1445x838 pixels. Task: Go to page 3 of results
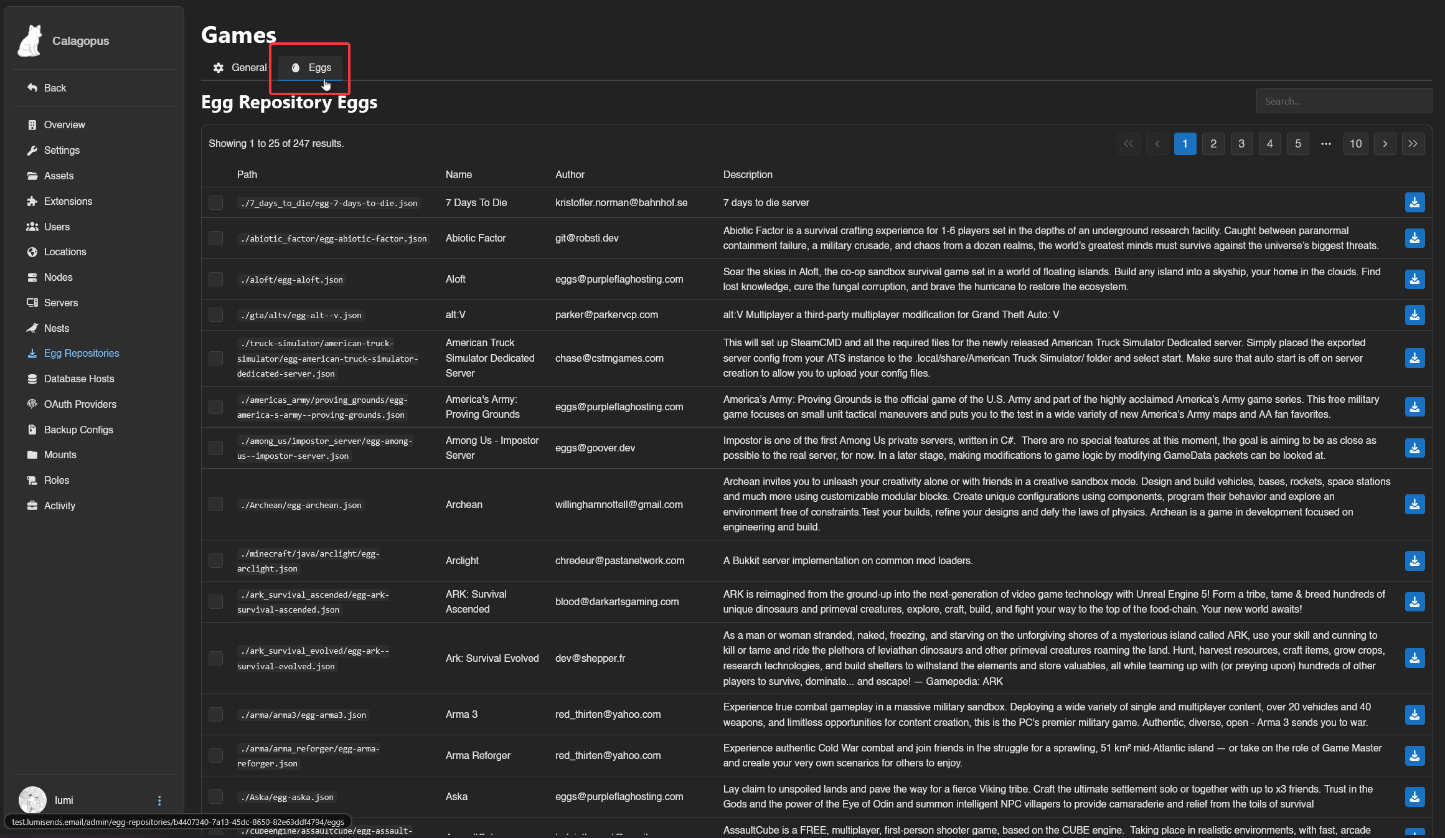1241,144
